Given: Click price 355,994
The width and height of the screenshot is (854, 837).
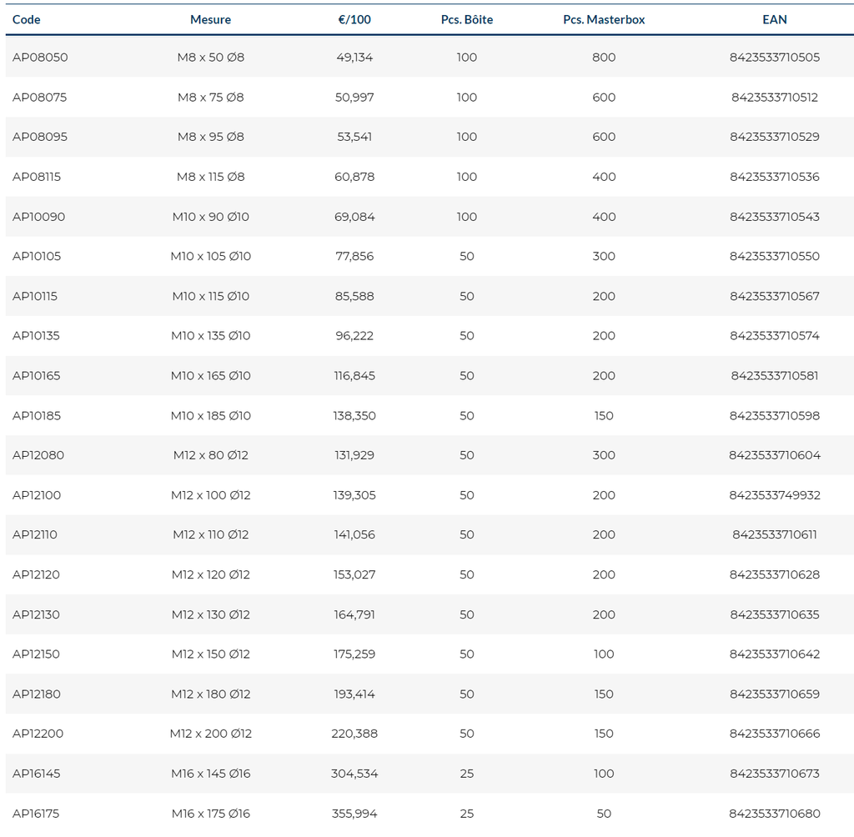Looking at the screenshot, I should 354,814.
